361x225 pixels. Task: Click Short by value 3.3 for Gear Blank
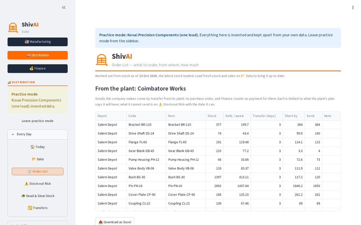[x=294, y=151]
